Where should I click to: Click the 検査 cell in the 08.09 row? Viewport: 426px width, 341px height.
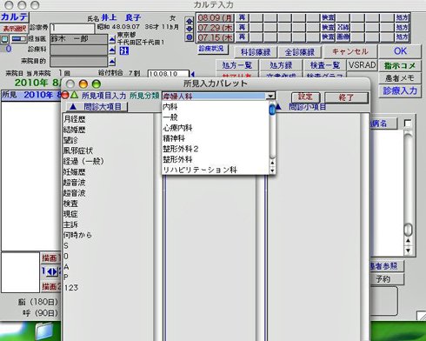(x=329, y=18)
